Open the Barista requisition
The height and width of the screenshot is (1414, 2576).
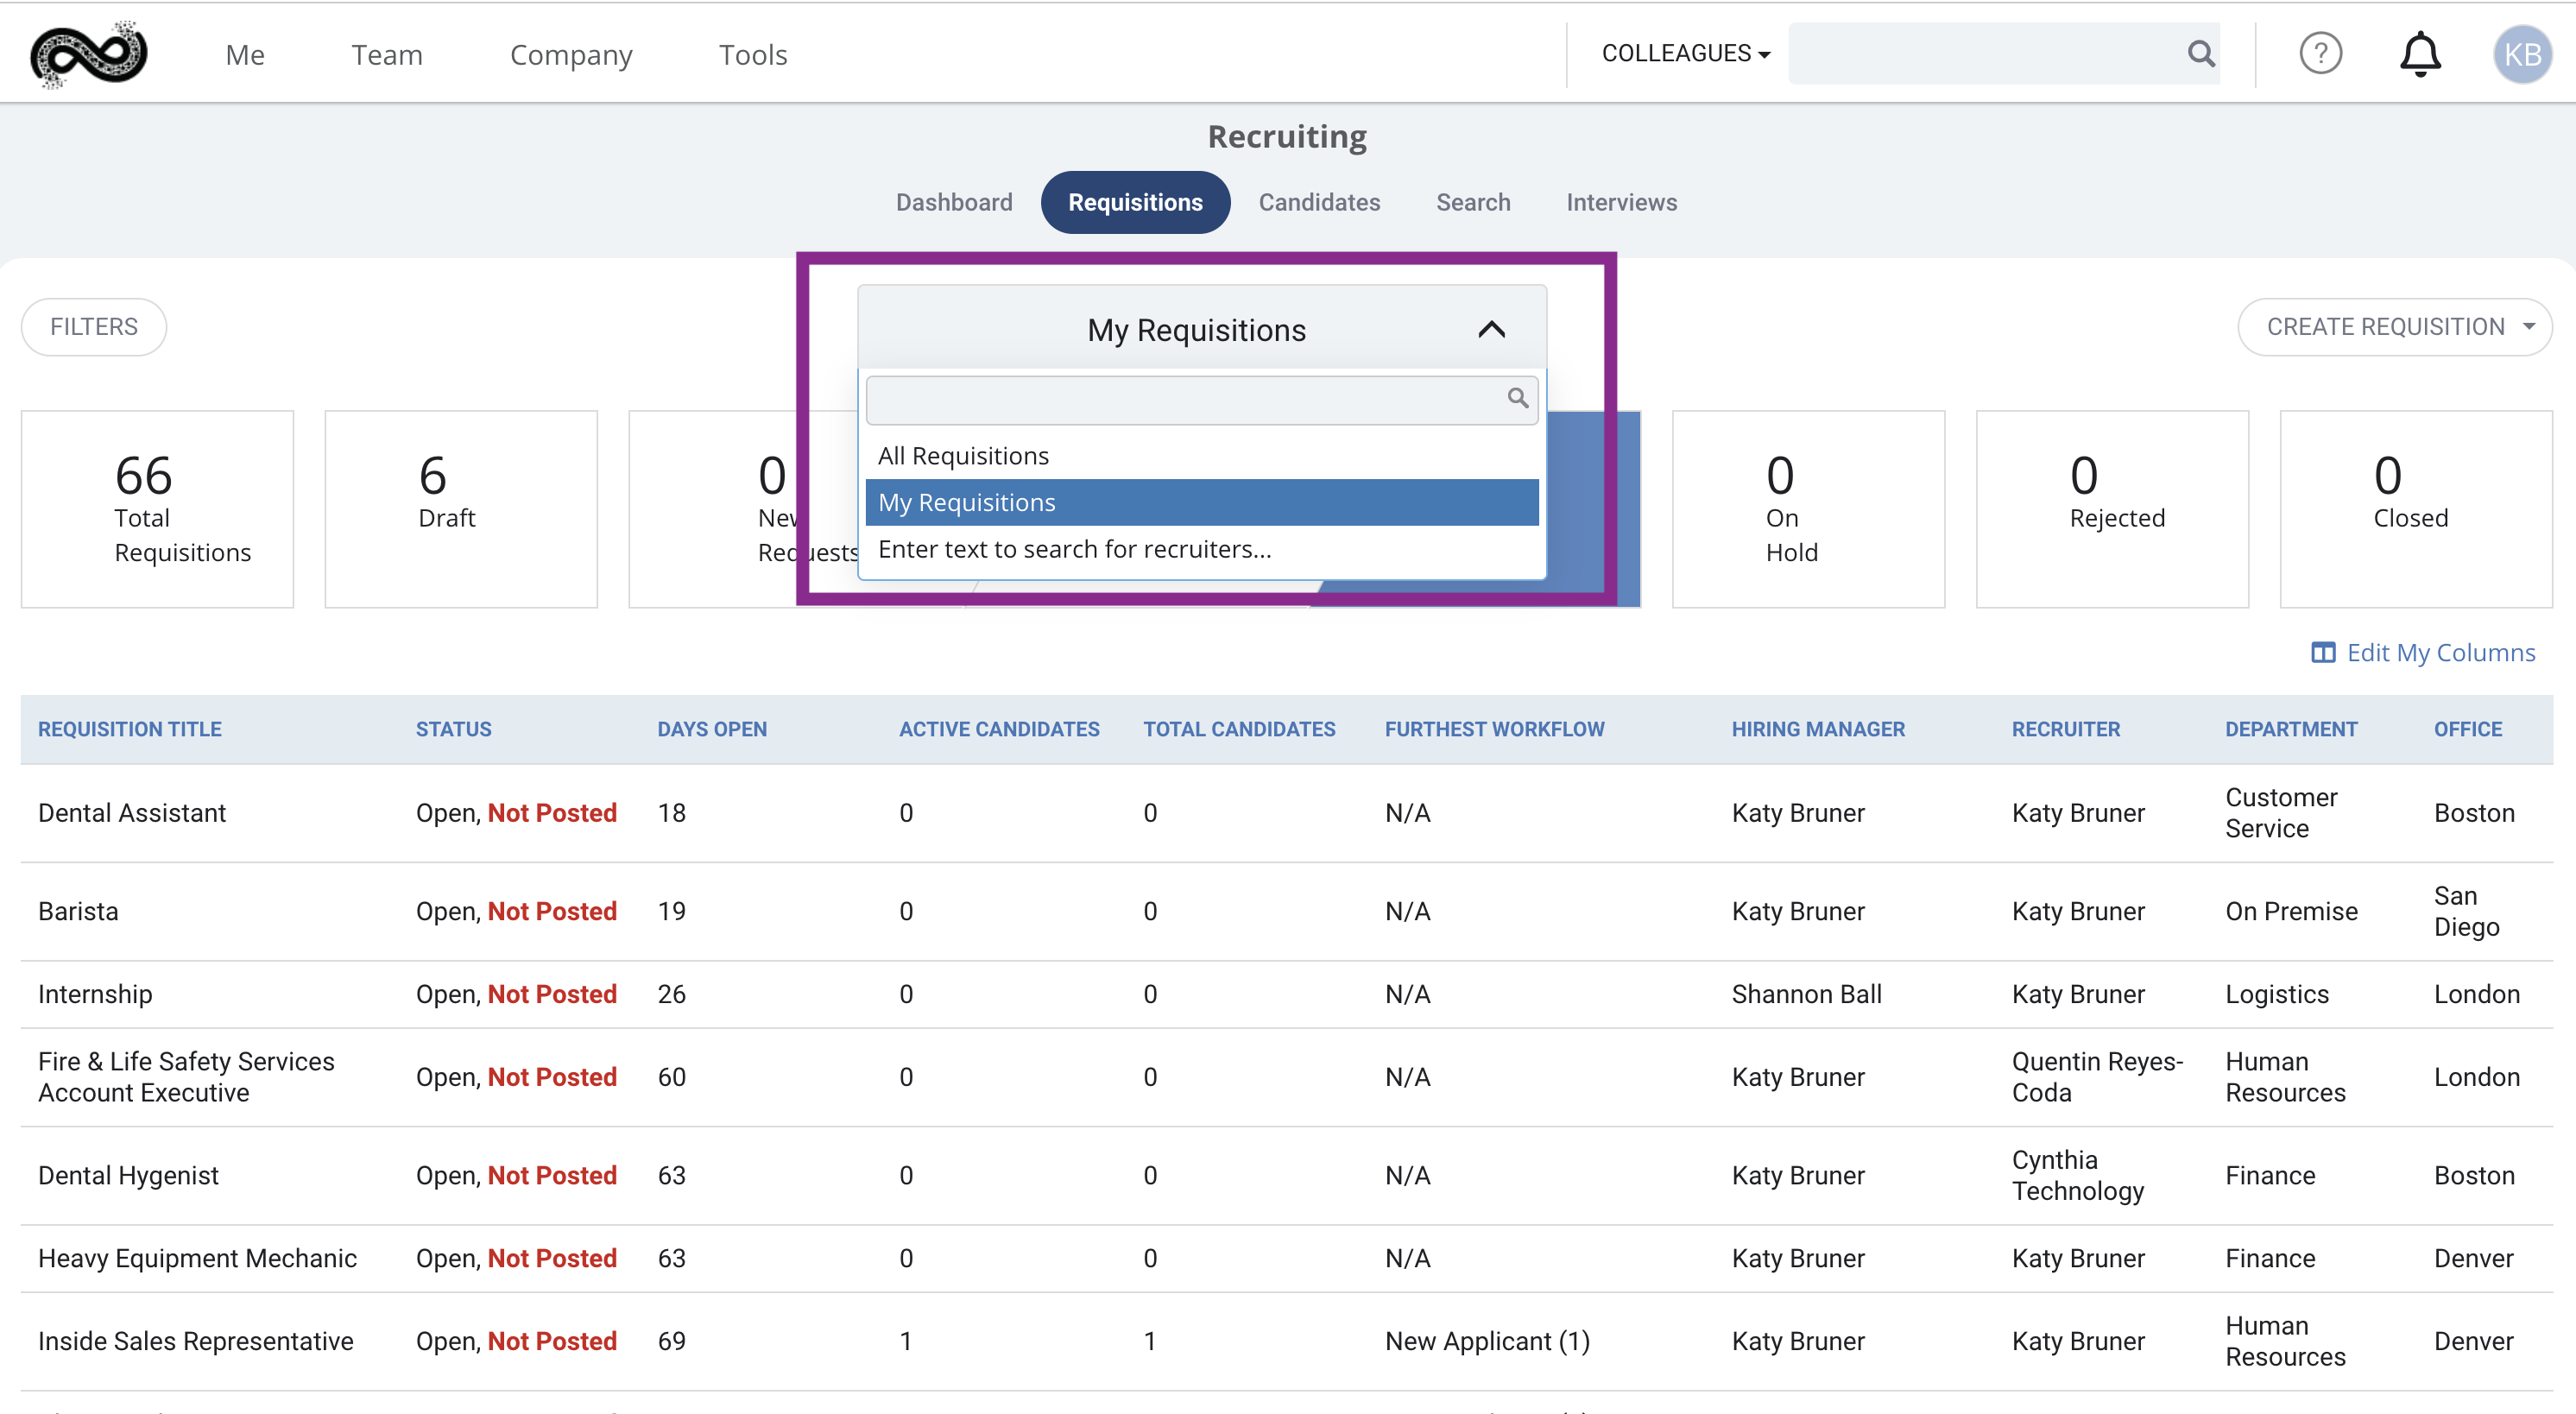(78, 912)
